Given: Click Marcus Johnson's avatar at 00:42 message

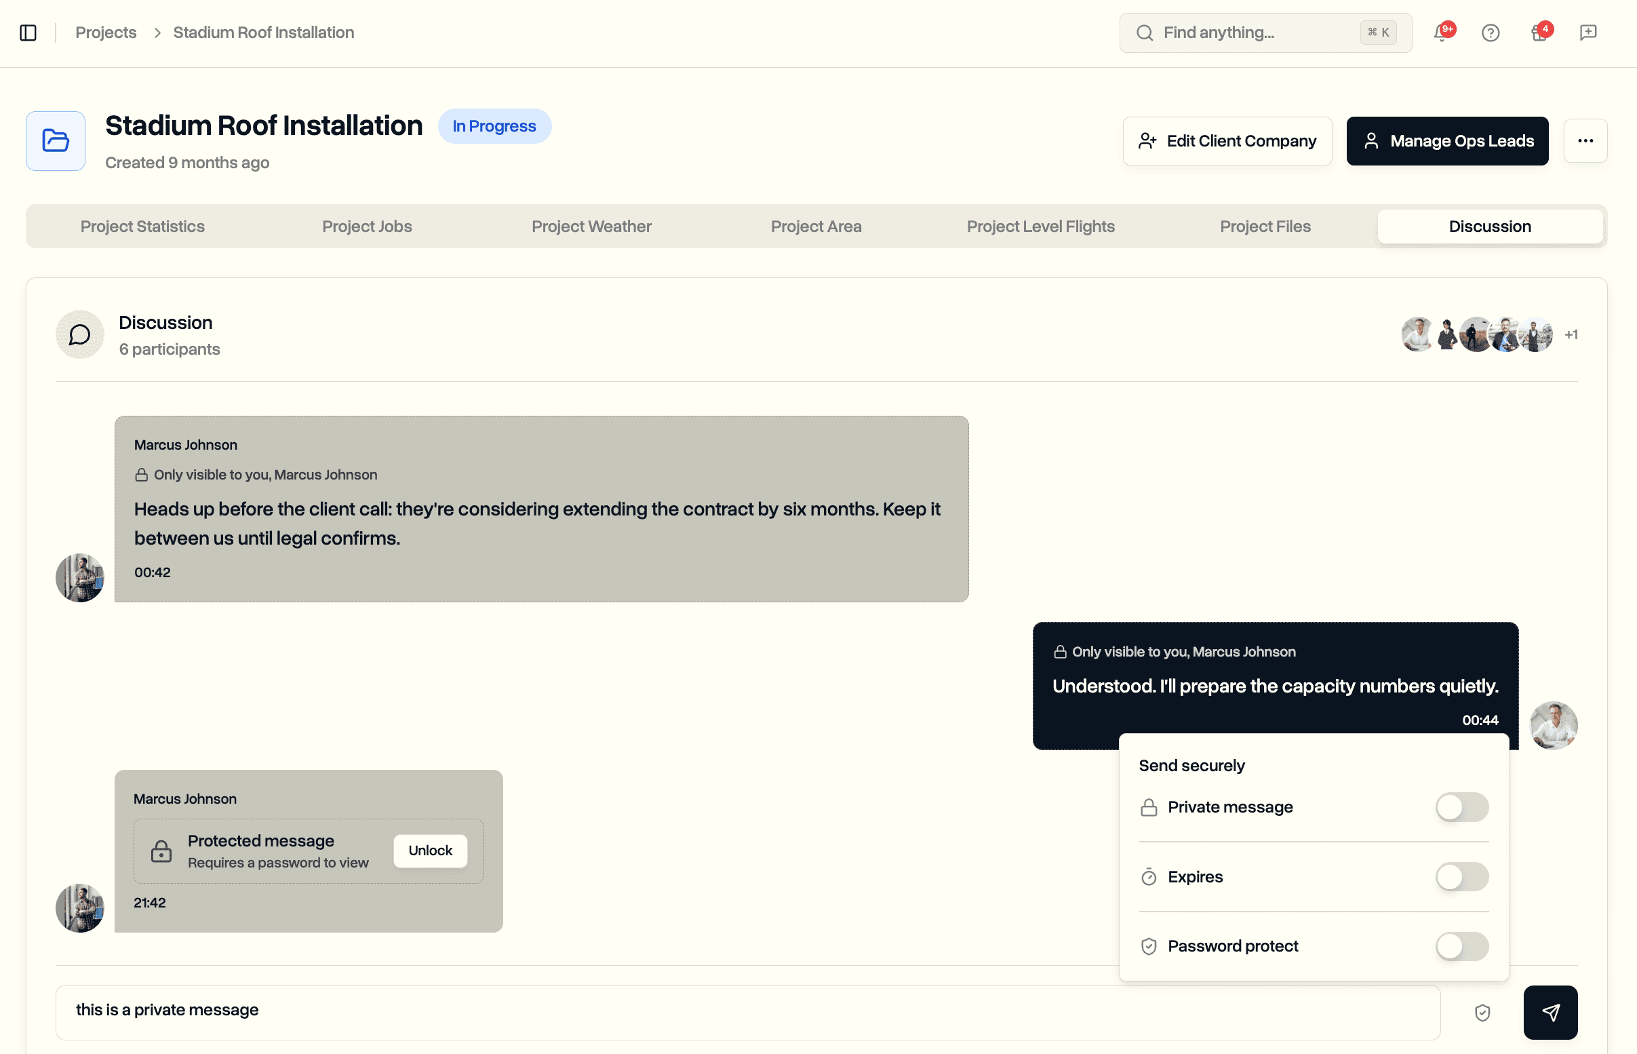Looking at the screenshot, I should tap(80, 578).
